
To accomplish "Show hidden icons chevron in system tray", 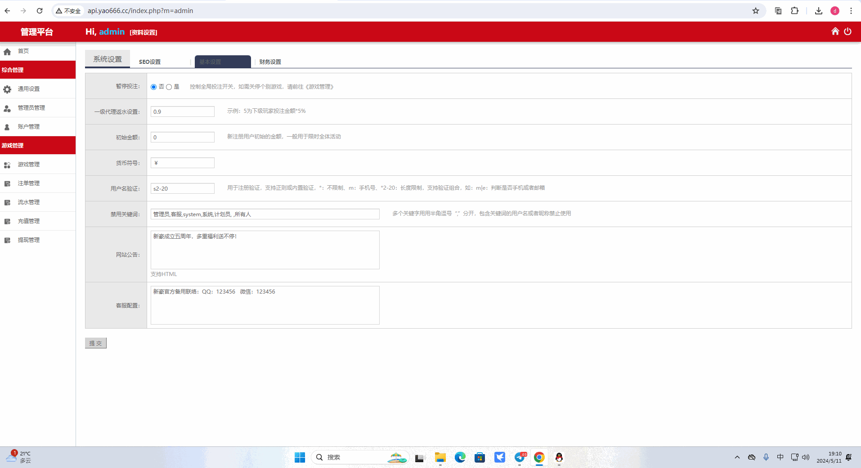I will coord(737,457).
